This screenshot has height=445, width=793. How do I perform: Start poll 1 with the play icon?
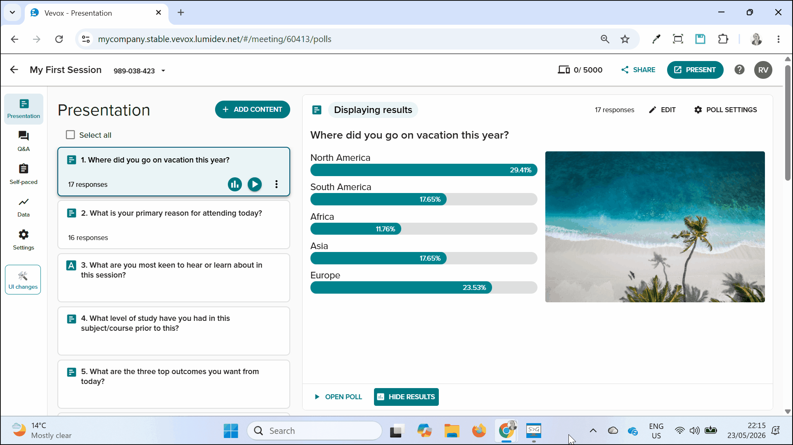click(255, 184)
